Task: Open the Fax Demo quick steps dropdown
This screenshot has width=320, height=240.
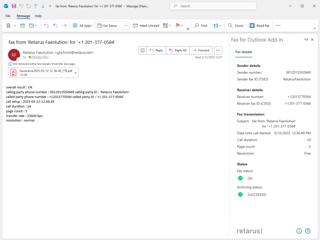Action: tap(126, 25)
